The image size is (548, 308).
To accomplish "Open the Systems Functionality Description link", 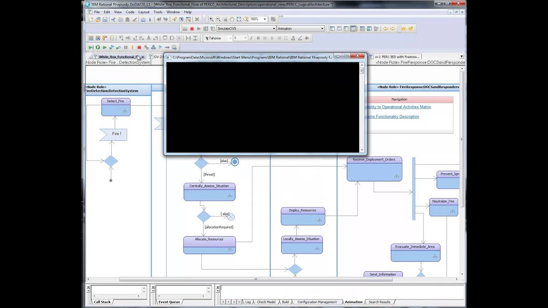I will pos(393,116).
